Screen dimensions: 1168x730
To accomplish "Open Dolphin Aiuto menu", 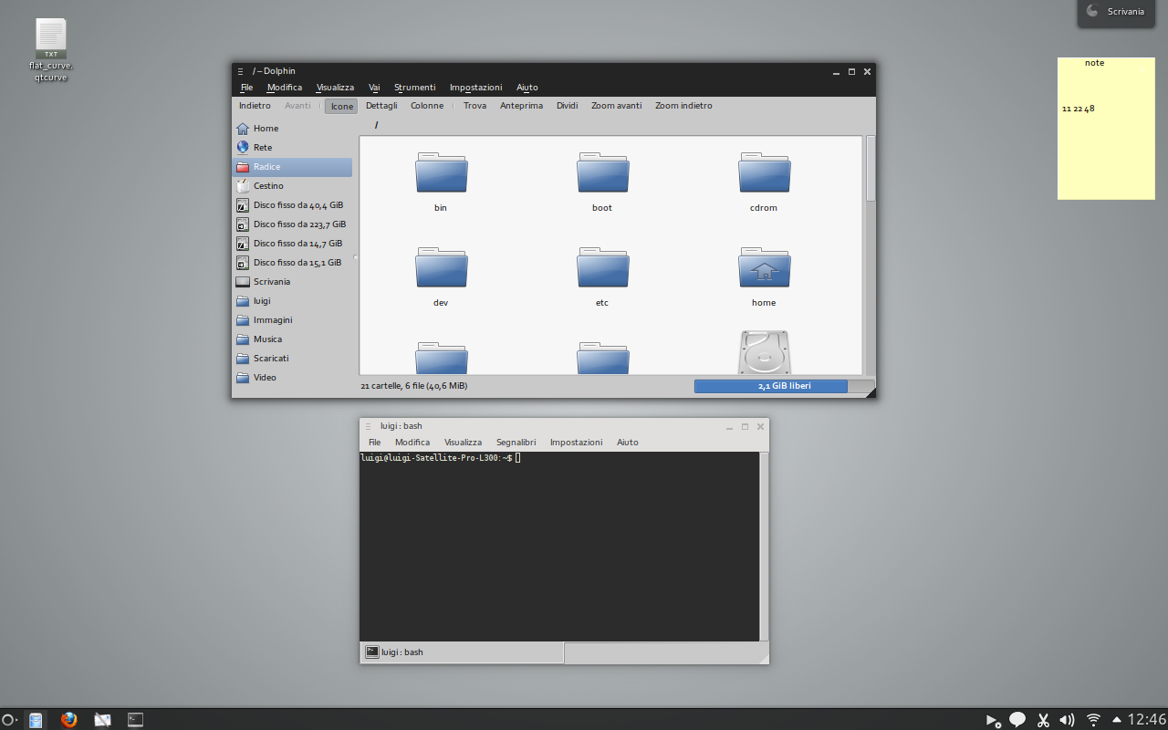I will pyautogui.click(x=527, y=88).
